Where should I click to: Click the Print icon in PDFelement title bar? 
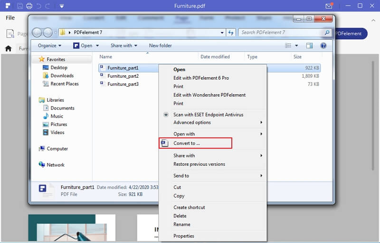[29, 6]
